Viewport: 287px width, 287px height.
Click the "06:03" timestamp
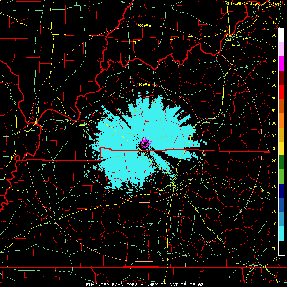[197, 285]
